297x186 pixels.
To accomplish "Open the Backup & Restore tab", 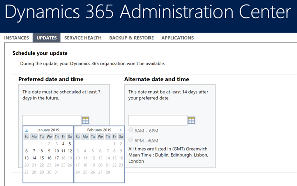I will (x=131, y=38).
